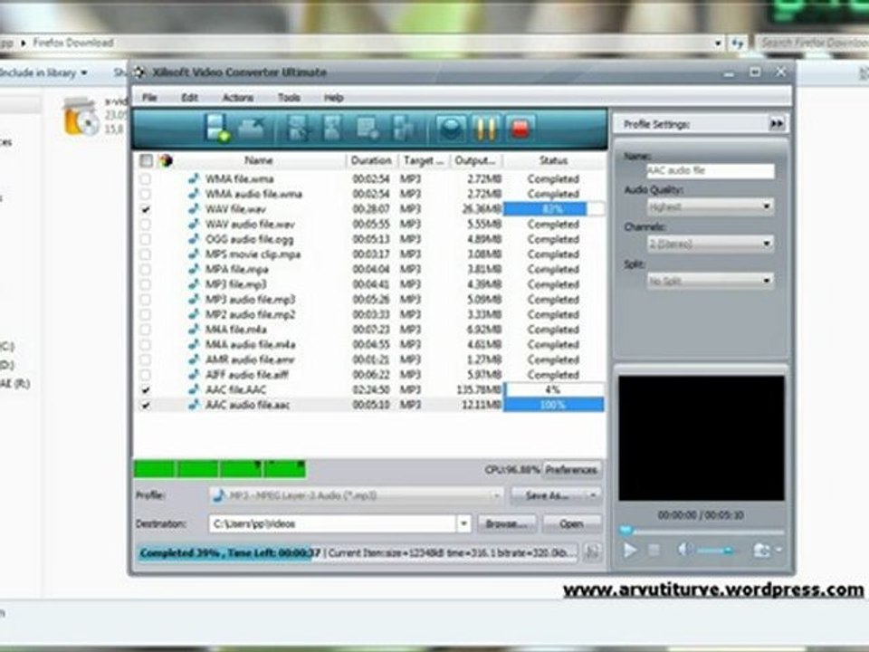Collapse Profile Settings with double-arrow button

777,124
